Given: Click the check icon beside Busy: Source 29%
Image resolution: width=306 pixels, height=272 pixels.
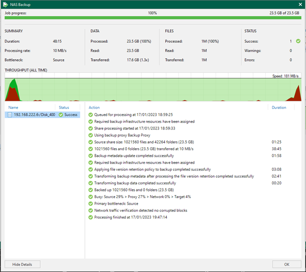Looking at the screenshot, I should (x=90, y=197).
